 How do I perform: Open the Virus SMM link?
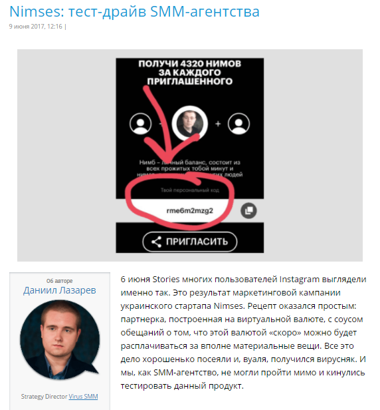tap(83, 397)
